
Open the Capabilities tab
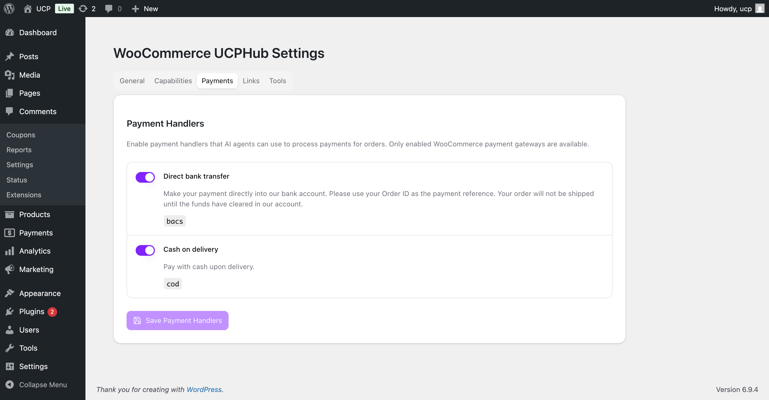point(173,81)
